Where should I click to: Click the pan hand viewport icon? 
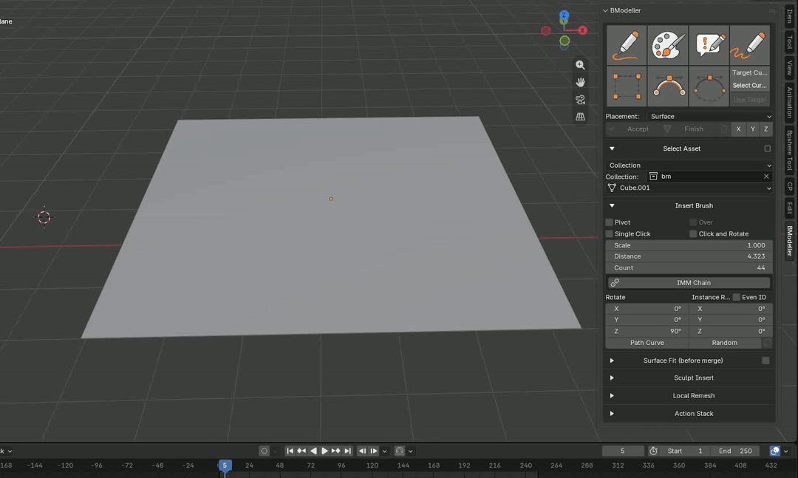(x=580, y=82)
